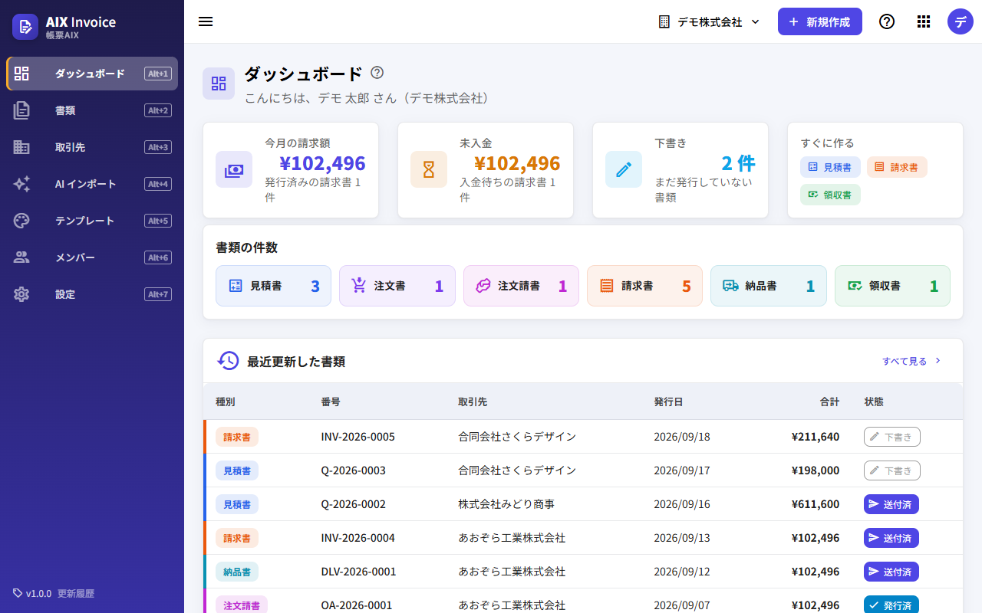Click document number INV-2026-0004
This screenshot has height=613, width=982.
(x=358, y=538)
